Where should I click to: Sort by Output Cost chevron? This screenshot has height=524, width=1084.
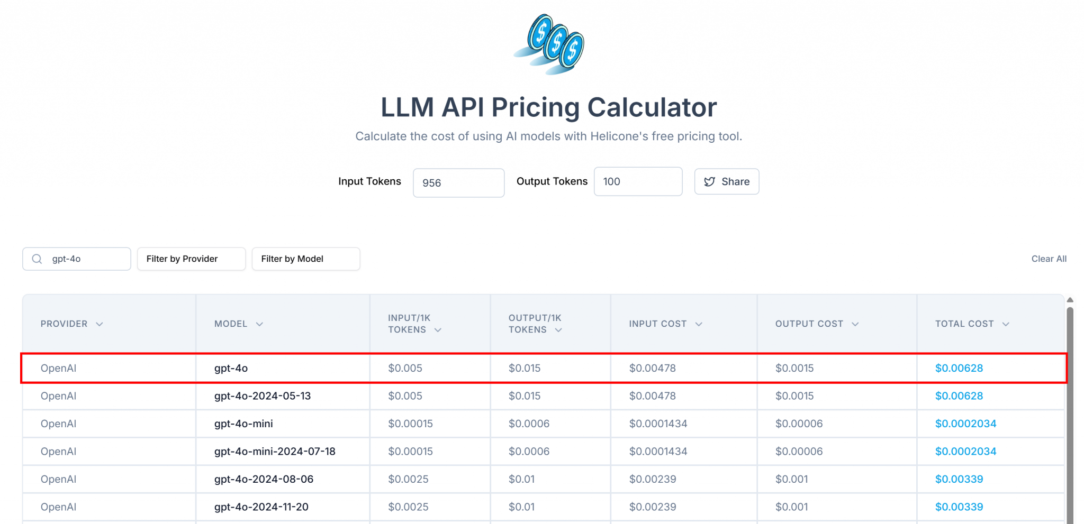pyautogui.click(x=855, y=324)
